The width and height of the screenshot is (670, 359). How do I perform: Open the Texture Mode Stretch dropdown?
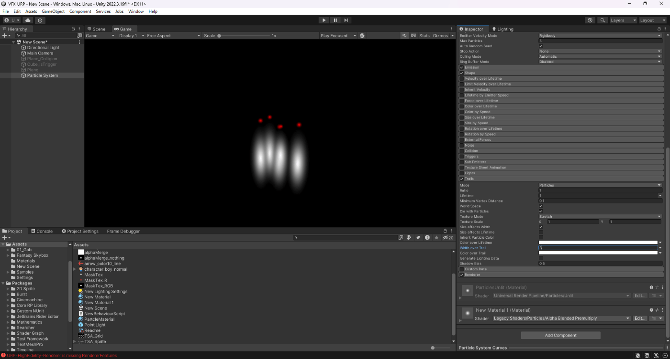pos(600,216)
